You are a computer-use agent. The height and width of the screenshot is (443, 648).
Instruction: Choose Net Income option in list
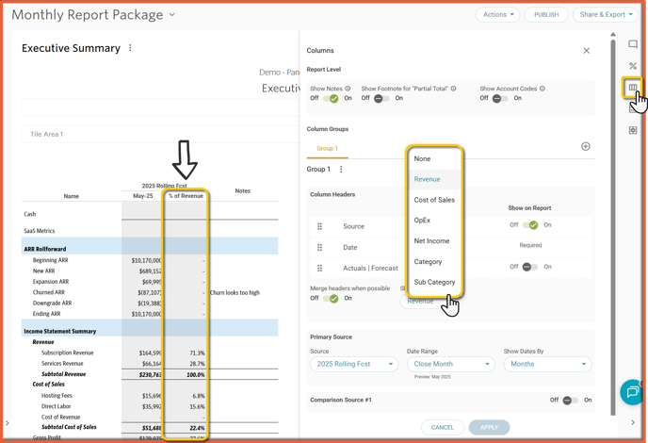[x=431, y=241]
